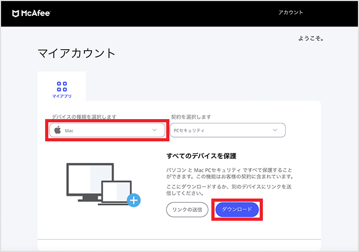
Task: Click chevron arrow of PCセキュリティ dropdown
Action: (x=275, y=130)
